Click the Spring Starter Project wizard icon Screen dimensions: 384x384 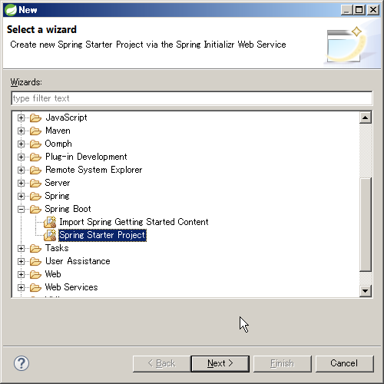pyautogui.click(x=50, y=235)
